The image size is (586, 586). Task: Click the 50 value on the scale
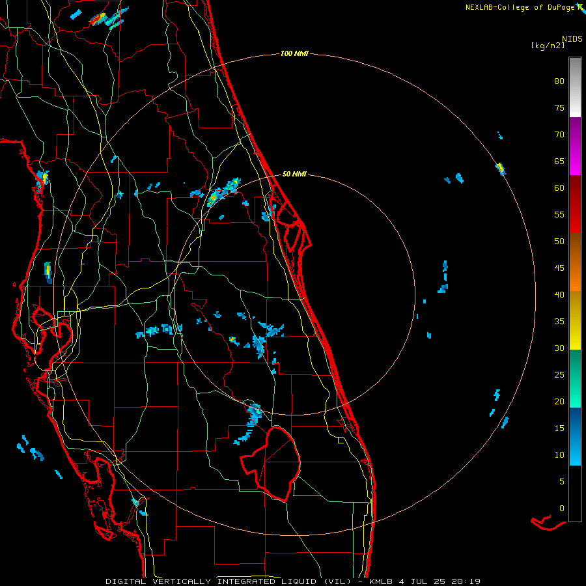click(x=559, y=241)
